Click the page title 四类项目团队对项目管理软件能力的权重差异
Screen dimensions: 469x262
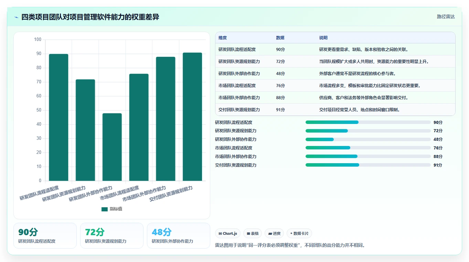click(90, 17)
